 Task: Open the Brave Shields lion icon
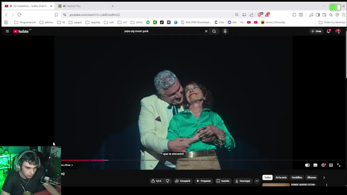click(259, 15)
